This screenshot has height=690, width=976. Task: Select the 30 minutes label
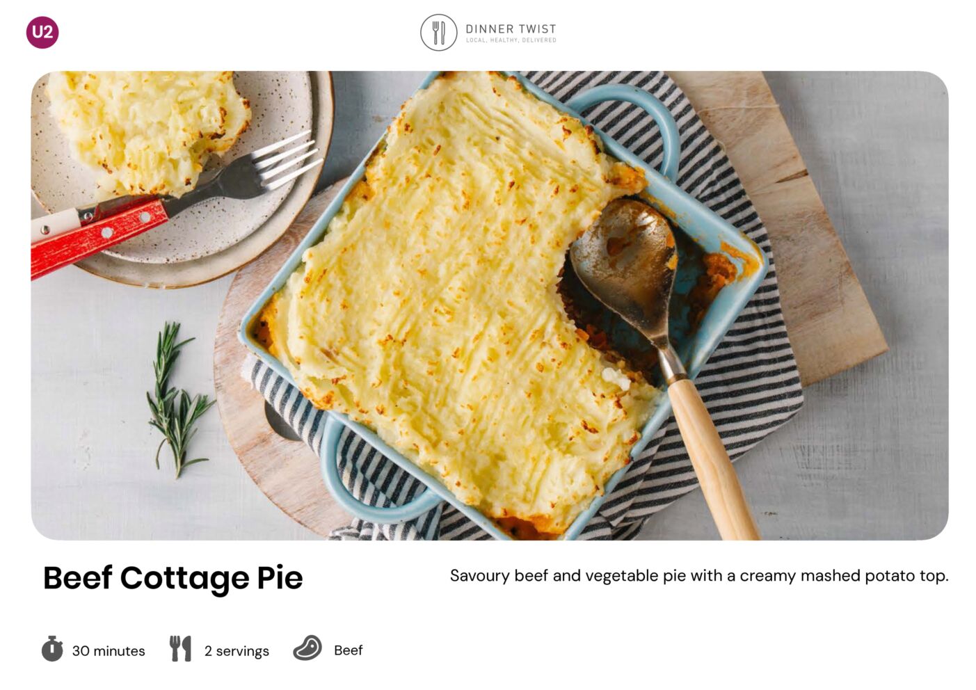coord(109,651)
